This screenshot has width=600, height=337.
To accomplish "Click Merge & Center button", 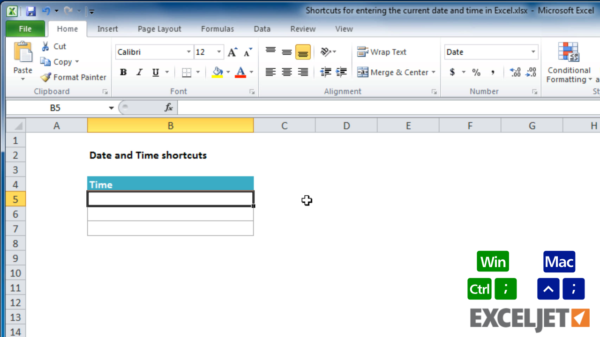I will [x=393, y=72].
